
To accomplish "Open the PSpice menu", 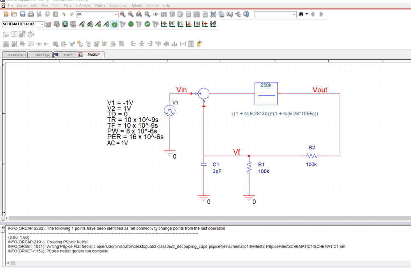I will tap(99, 5).
